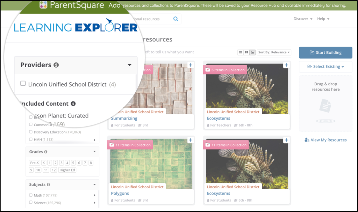
Task: Add the Polygons collection with its plus icon
Action: pyautogui.click(x=191, y=140)
